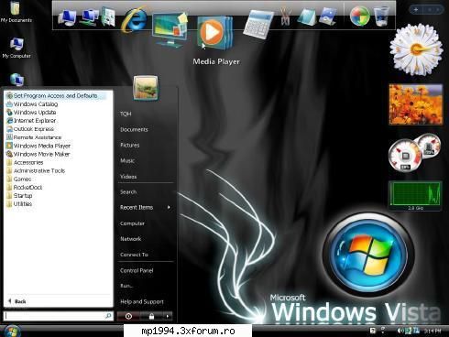449x337 pixels.
Task: Open Outlook Express
Action: point(30,129)
